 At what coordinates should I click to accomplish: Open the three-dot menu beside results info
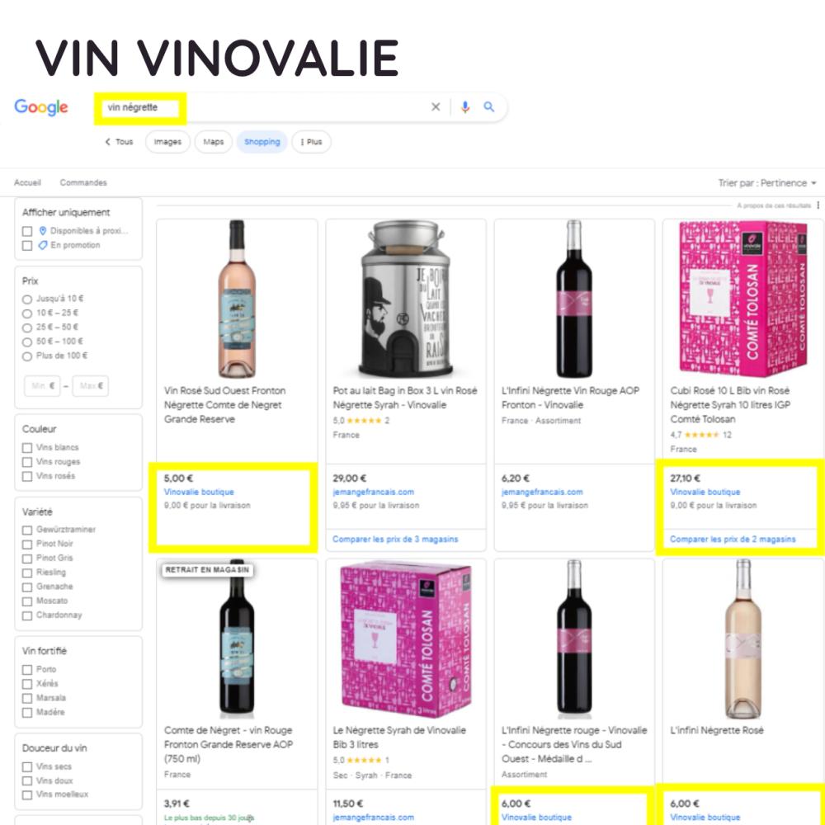tap(818, 205)
